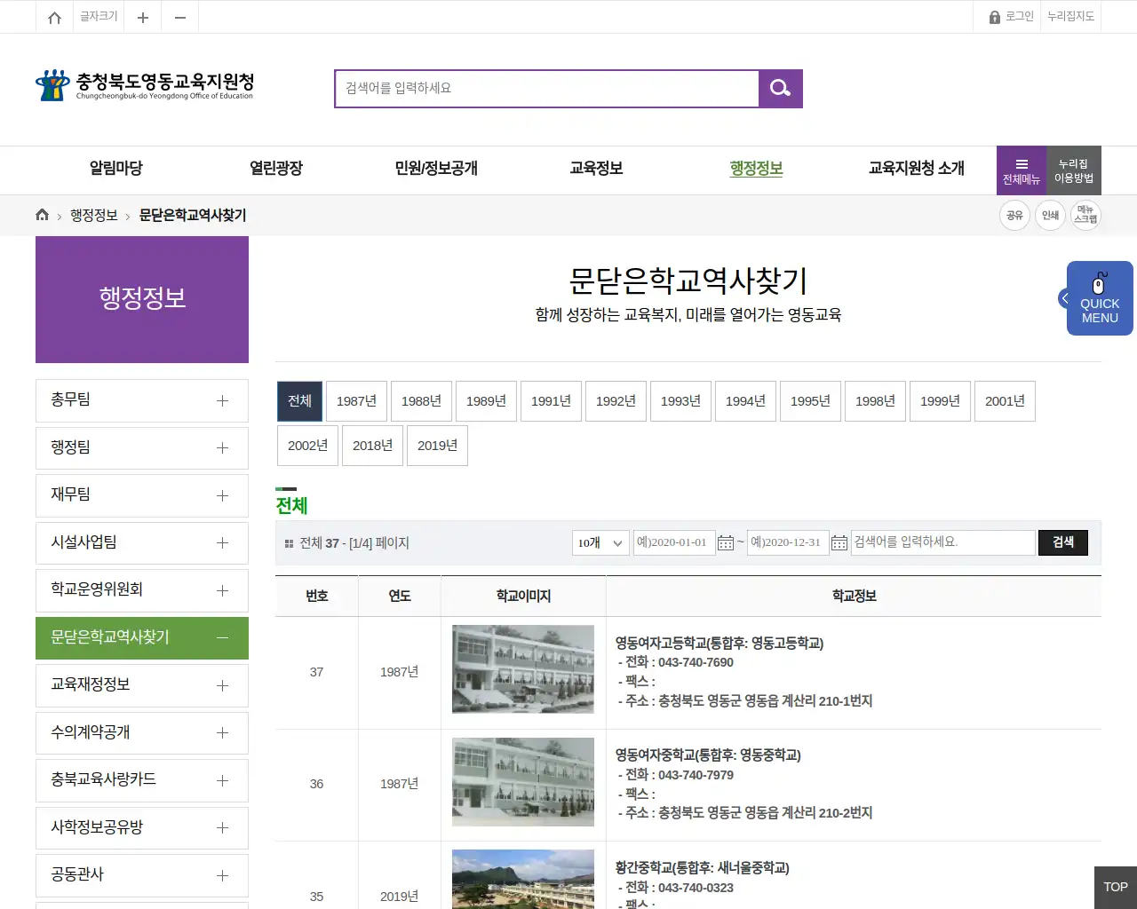
Task: Filter by 1994년 tab
Action: [x=745, y=401]
